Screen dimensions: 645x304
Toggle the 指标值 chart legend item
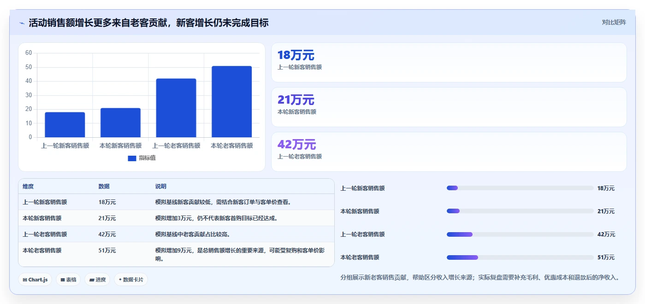[142, 158]
